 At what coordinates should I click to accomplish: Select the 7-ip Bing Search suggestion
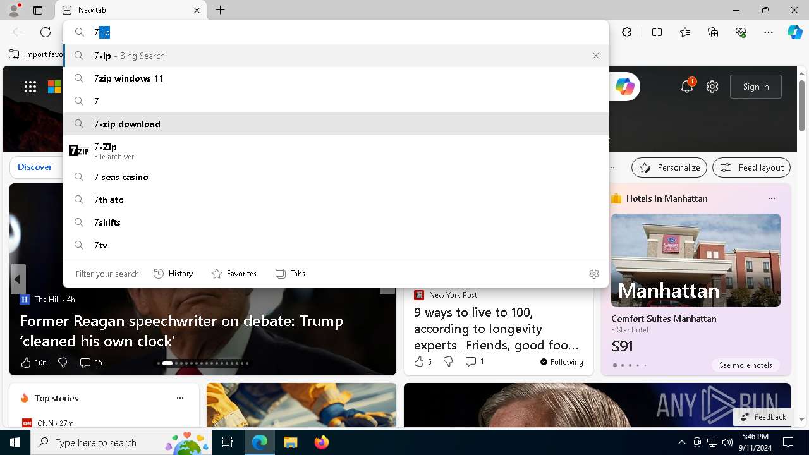tap(336, 56)
